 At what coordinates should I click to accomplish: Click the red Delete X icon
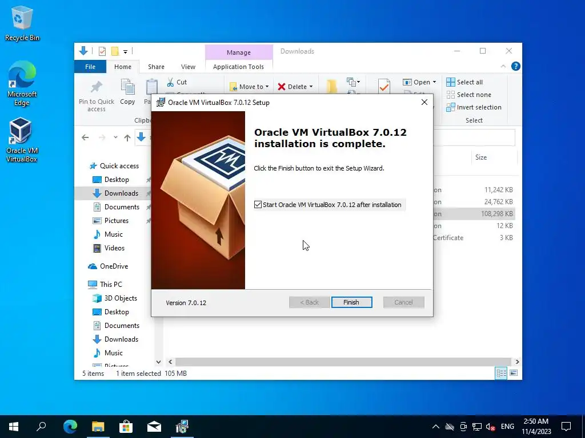[x=282, y=87]
